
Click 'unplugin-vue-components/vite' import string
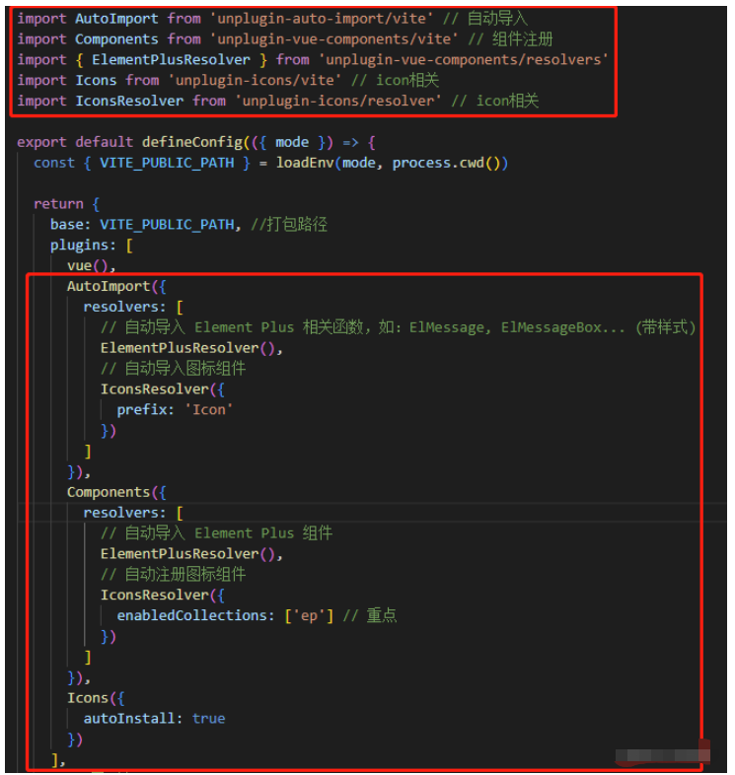tap(333, 39)
